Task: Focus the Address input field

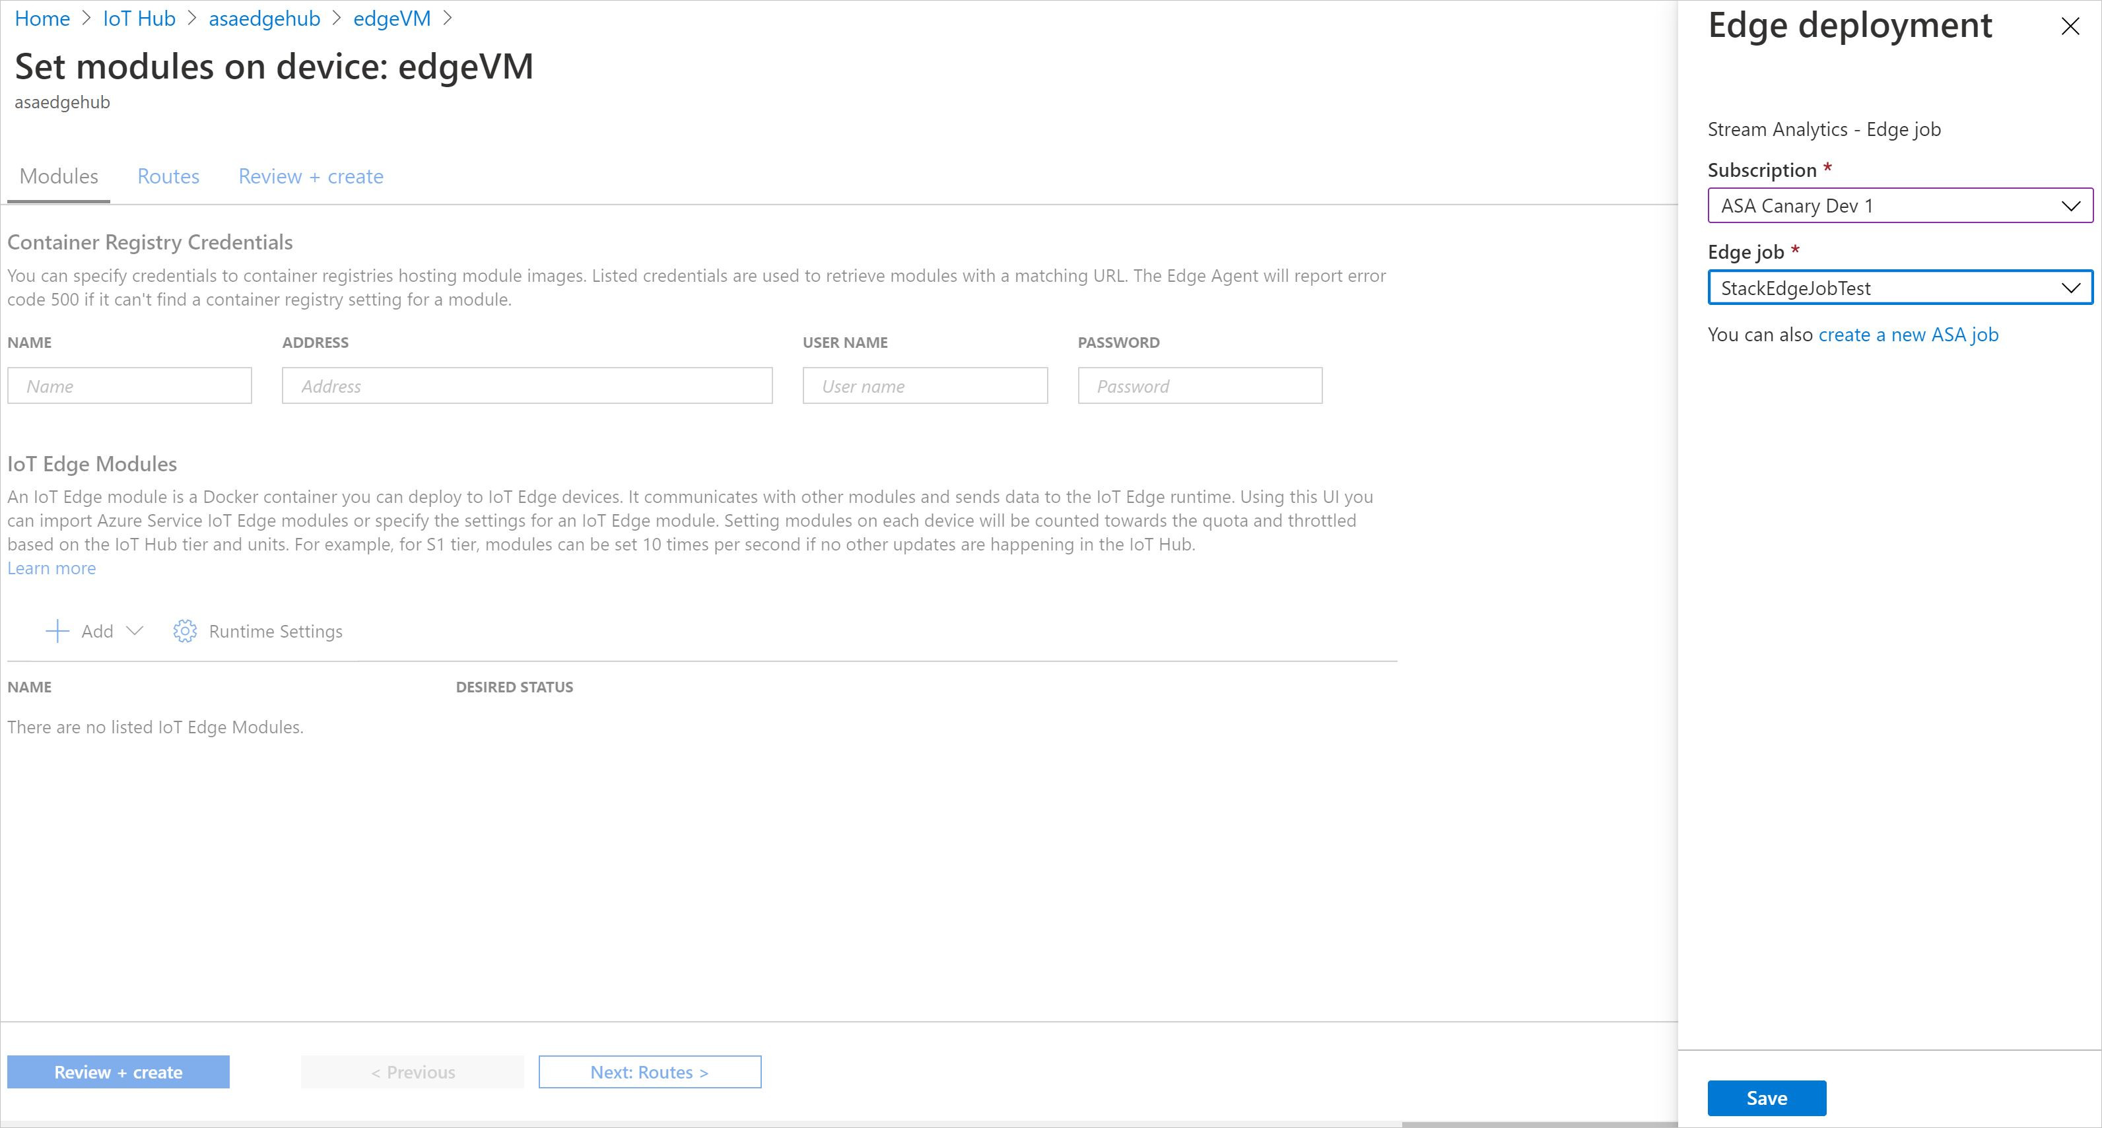Action: [527, 385]
